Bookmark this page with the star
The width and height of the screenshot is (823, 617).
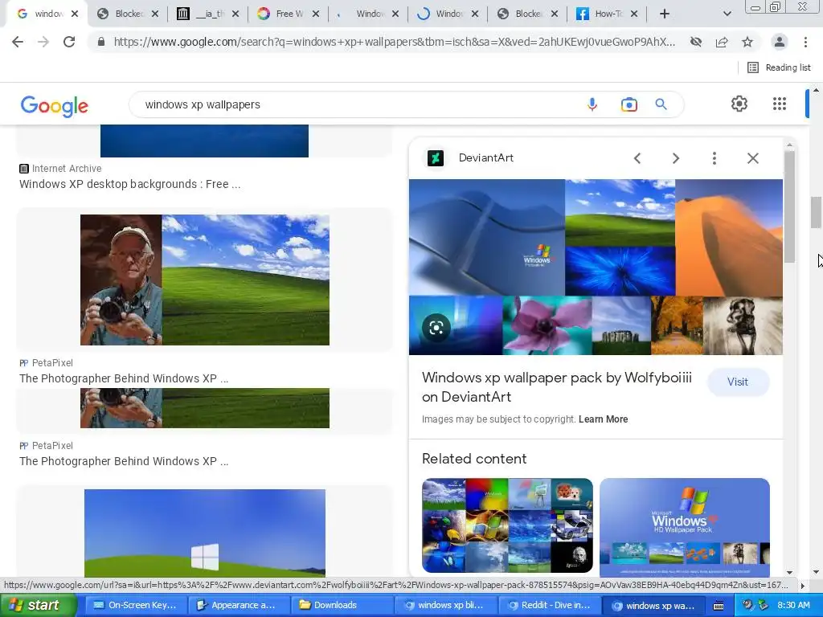[x=747, y=42]
